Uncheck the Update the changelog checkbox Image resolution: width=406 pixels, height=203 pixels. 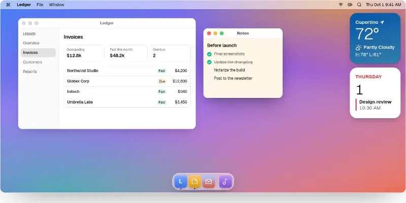(x=209, y=62)
